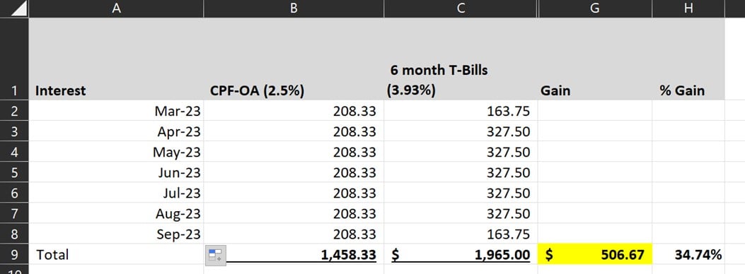
Task: Select the Sep-23 date cell
Action: [116, 234]
